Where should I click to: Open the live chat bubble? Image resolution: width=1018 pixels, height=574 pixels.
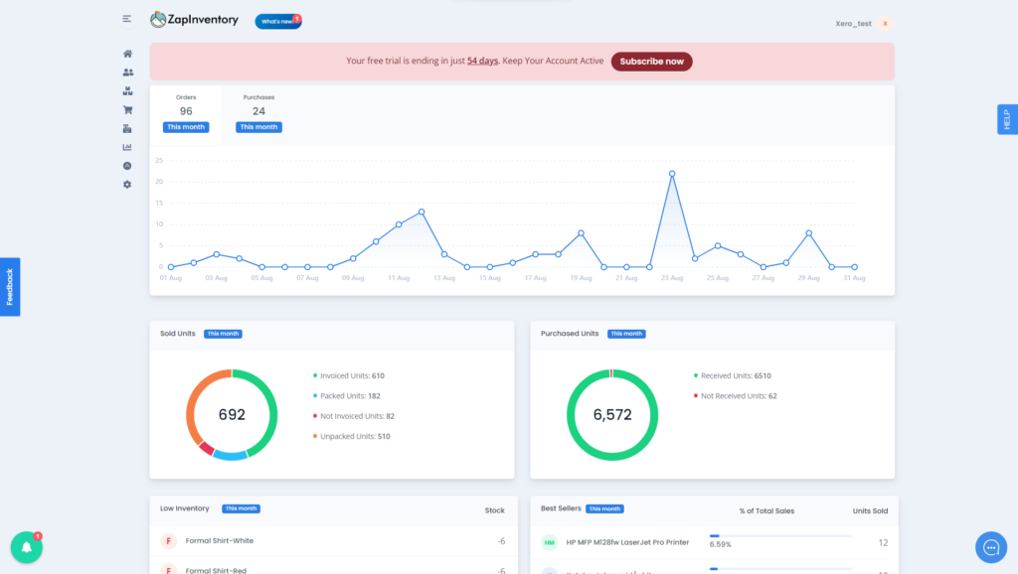pos(991,547)
